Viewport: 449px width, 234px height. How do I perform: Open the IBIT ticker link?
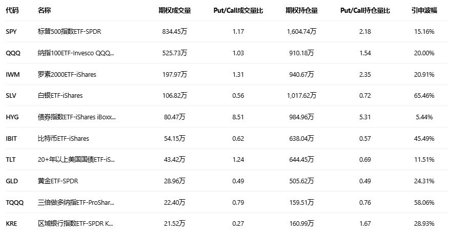(12, 139)
